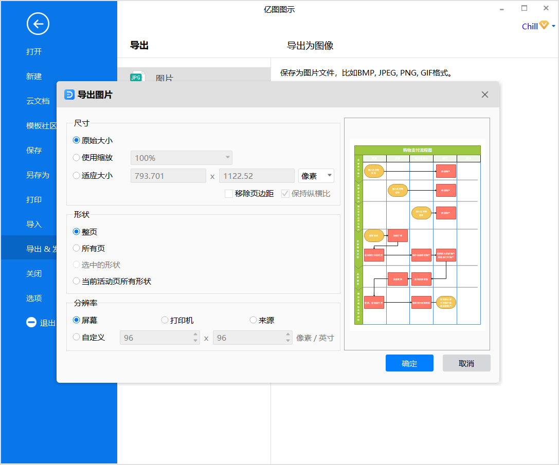The width and height of the screenshot is (559, 465).
Task: Click the 选项 menu item
Action: point(34,298)
